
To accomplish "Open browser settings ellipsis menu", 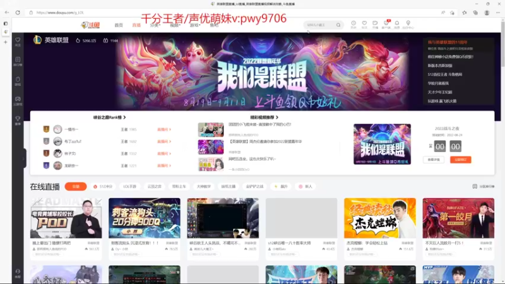I will (498, 13).
